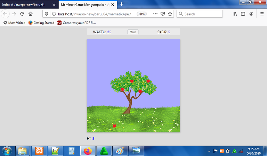
Task: Open tracking protection shield icon
Action: click(x=46, y=14)
